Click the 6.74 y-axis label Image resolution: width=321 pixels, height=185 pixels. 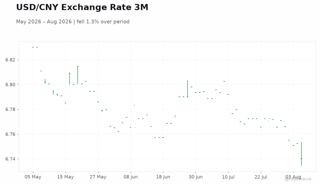(10, 159)
